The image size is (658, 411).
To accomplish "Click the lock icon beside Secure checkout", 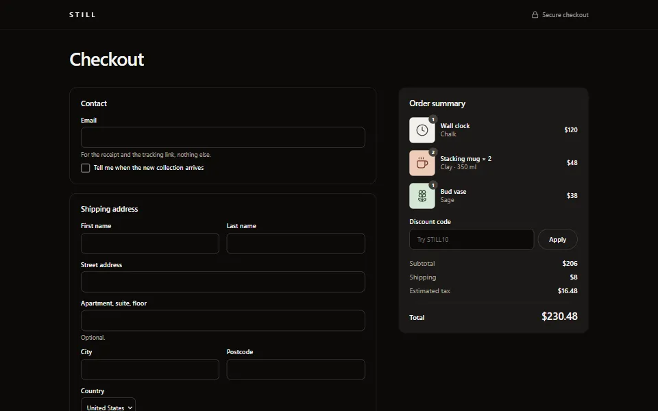I will [535, 14].
